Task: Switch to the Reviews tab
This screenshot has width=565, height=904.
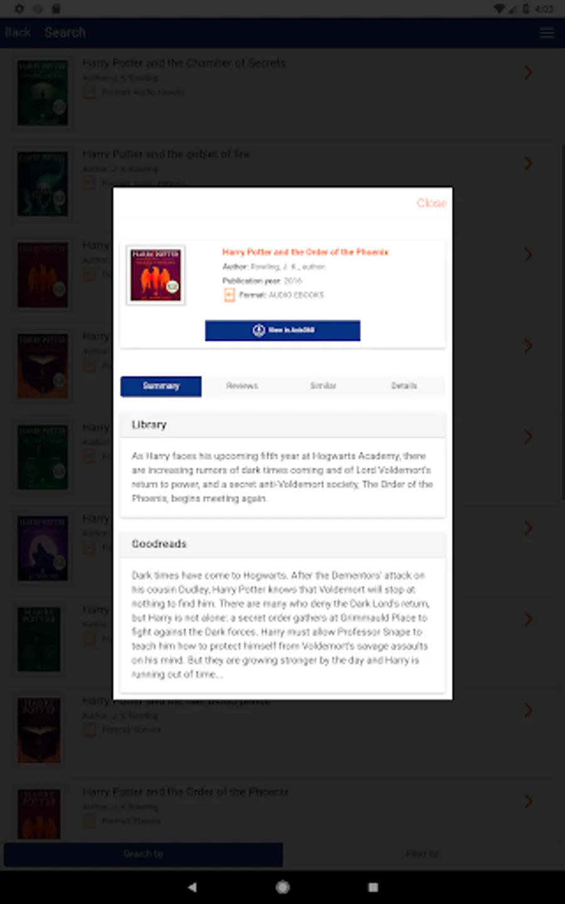Action: coord(242,386)
